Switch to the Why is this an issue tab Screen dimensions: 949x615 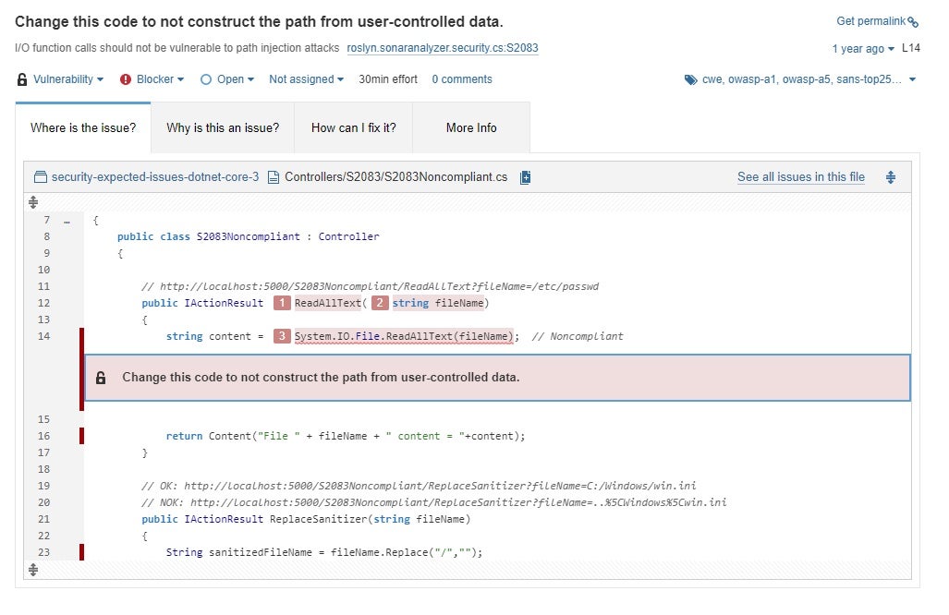point(221,128)
